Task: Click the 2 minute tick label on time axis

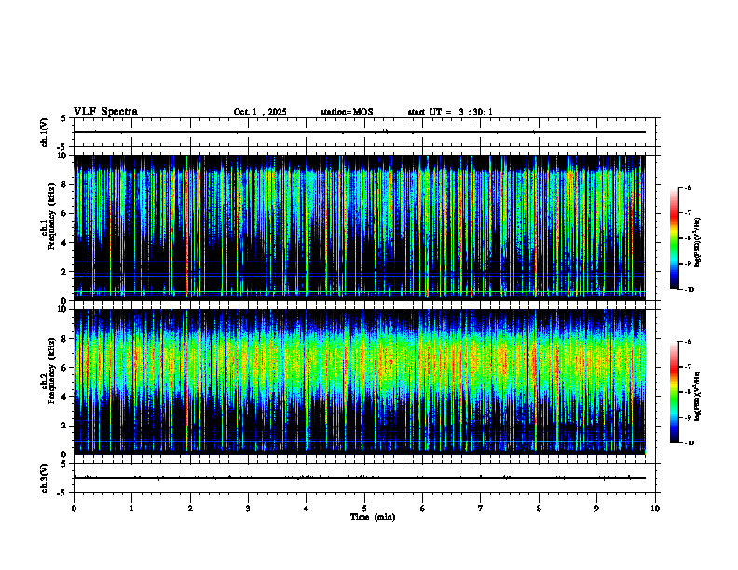Action: 190,509
